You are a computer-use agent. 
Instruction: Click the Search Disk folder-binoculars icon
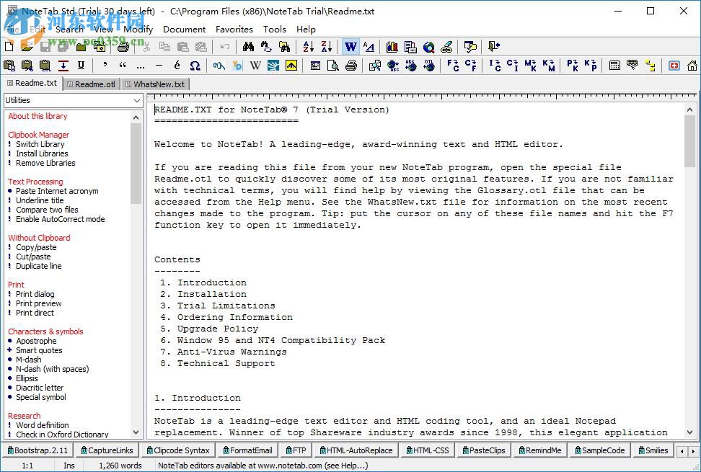click(284, 46)
